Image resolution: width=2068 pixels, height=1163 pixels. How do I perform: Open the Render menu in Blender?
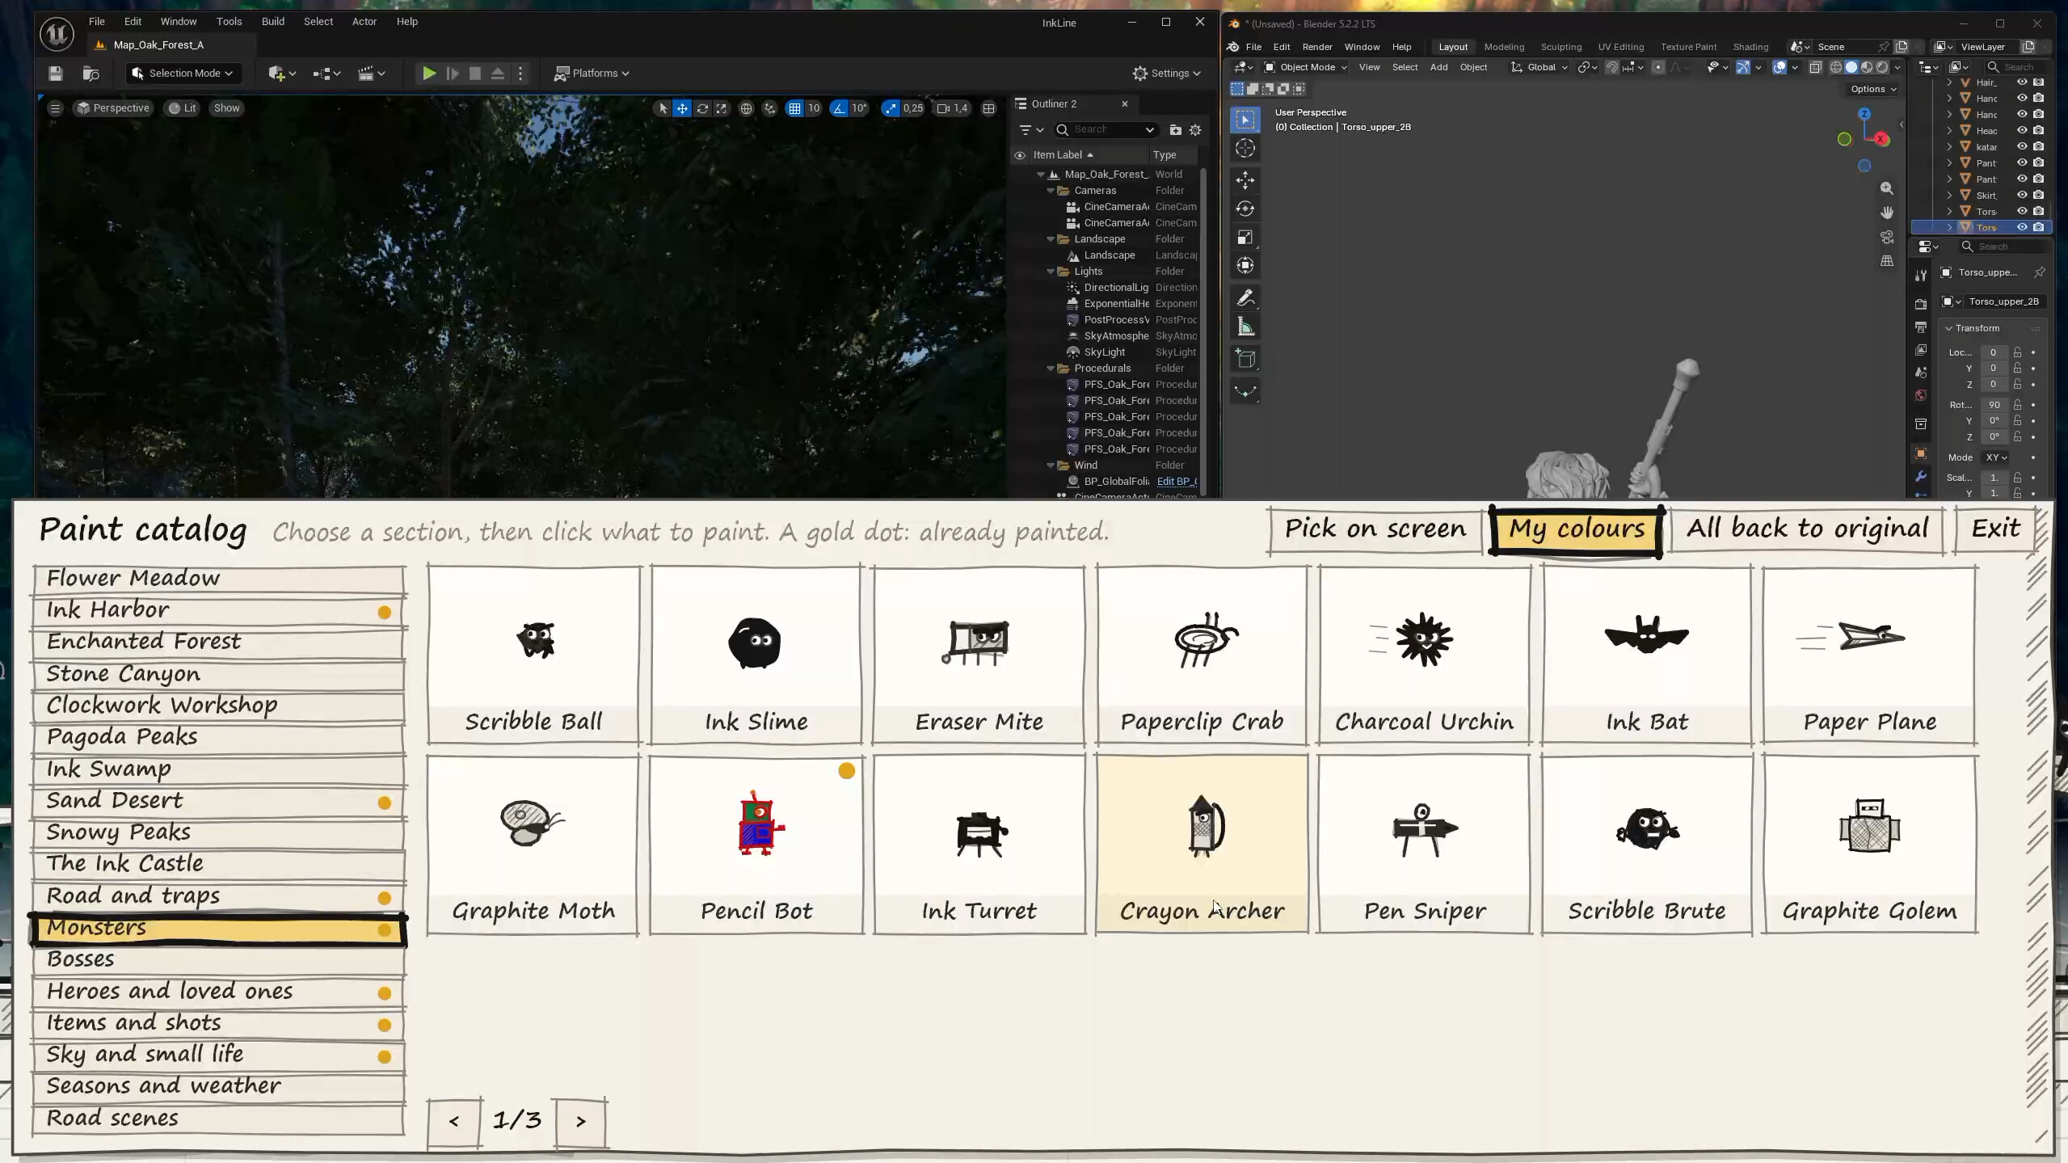1317,47
